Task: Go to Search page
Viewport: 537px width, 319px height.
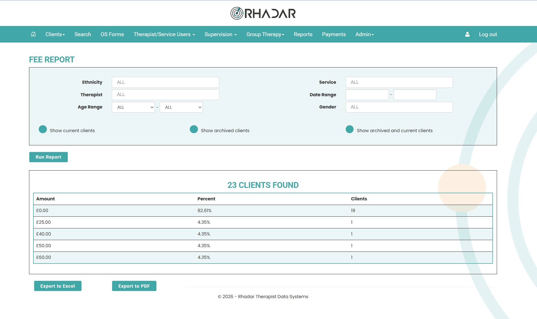Action: (x=83, y=34)
